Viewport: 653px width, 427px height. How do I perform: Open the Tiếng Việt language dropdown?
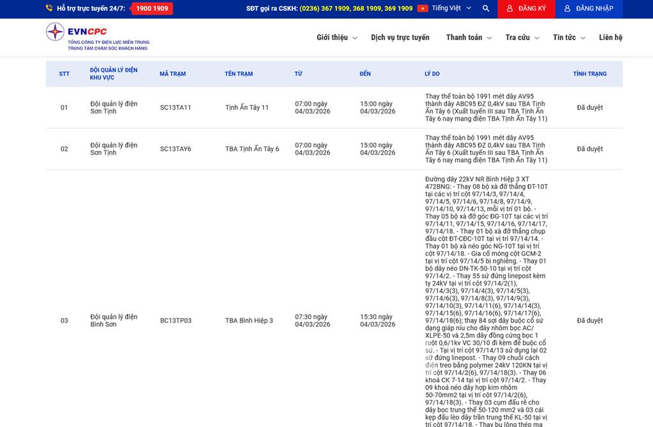451,8
